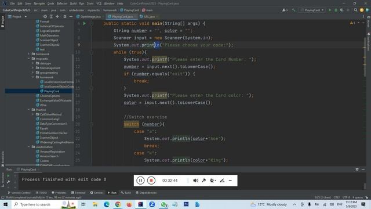This screenshot has height=209, width=371.
Task: Open editor tabs more-options icon
Action: pyautogui.click(x=363, y=17)
